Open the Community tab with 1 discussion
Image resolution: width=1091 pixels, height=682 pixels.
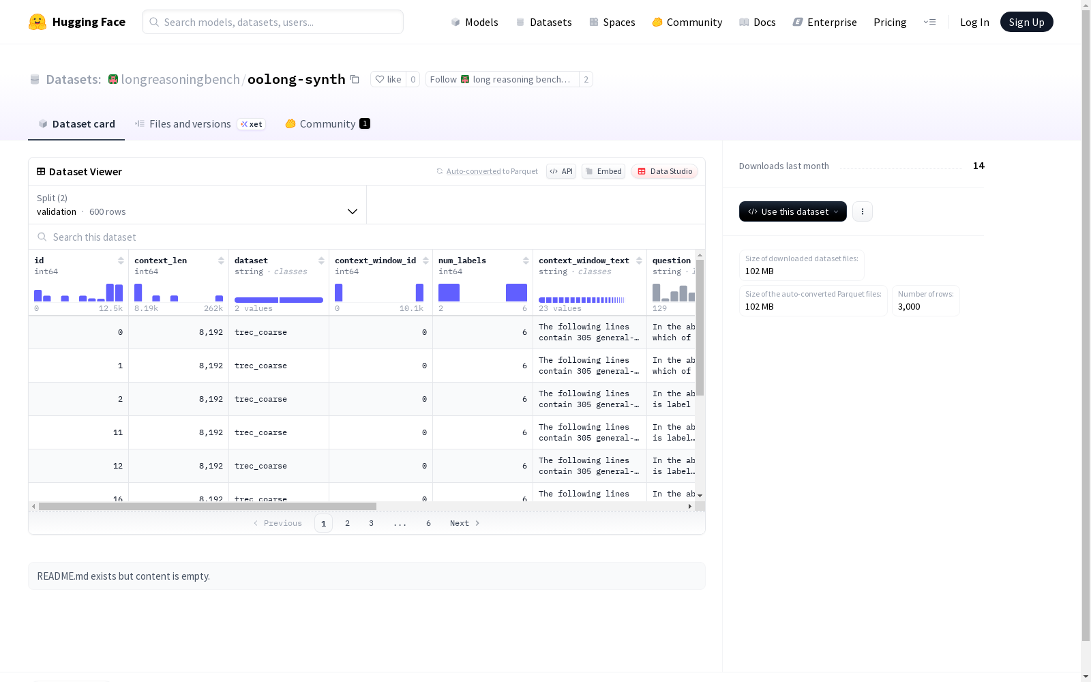click(x=327, y=123)
